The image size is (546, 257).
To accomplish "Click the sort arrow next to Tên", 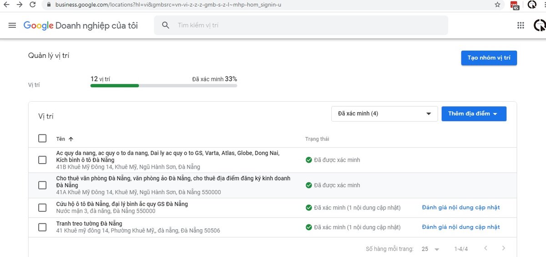I will click(71, 139).
